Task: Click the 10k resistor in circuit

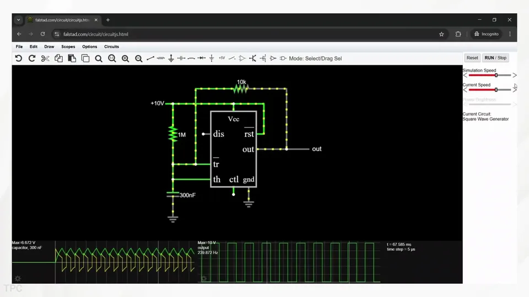Action: (241, 89)
